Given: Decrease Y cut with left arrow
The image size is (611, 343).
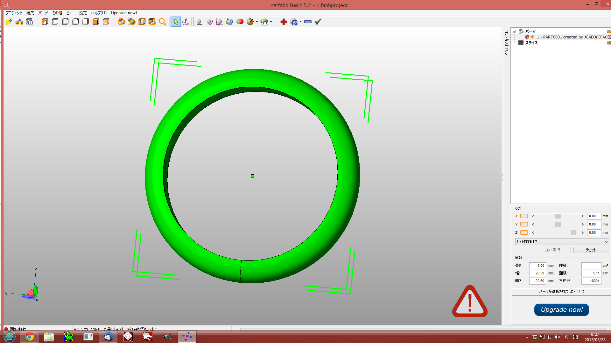Looking at the screenshot, I should coord(533,224).
